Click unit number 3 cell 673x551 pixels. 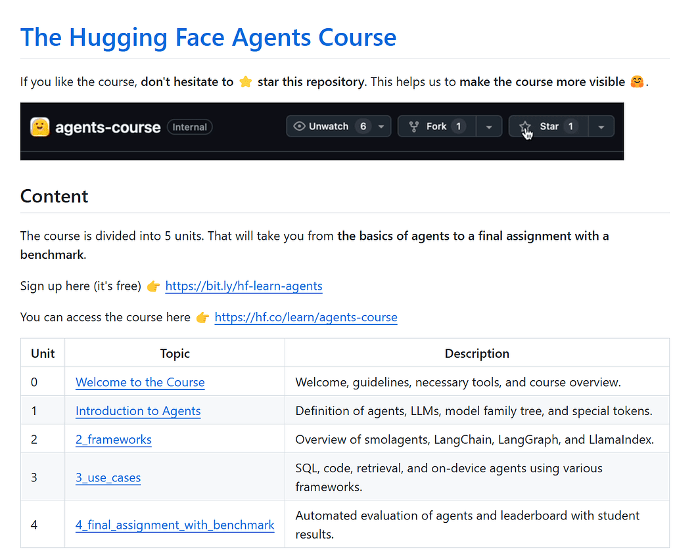click(43, 477)
